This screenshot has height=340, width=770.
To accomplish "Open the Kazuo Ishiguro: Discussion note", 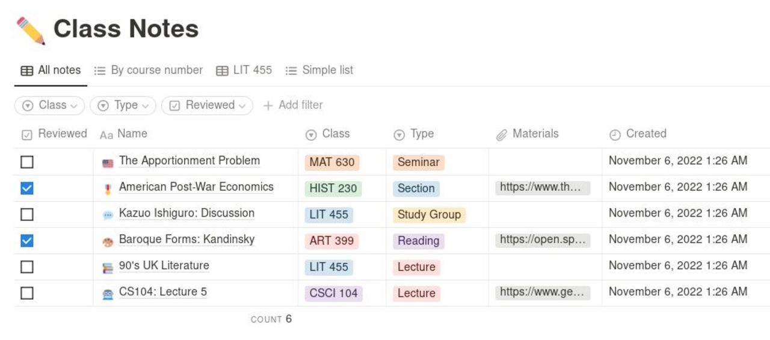I will click(x=186, y=214).
